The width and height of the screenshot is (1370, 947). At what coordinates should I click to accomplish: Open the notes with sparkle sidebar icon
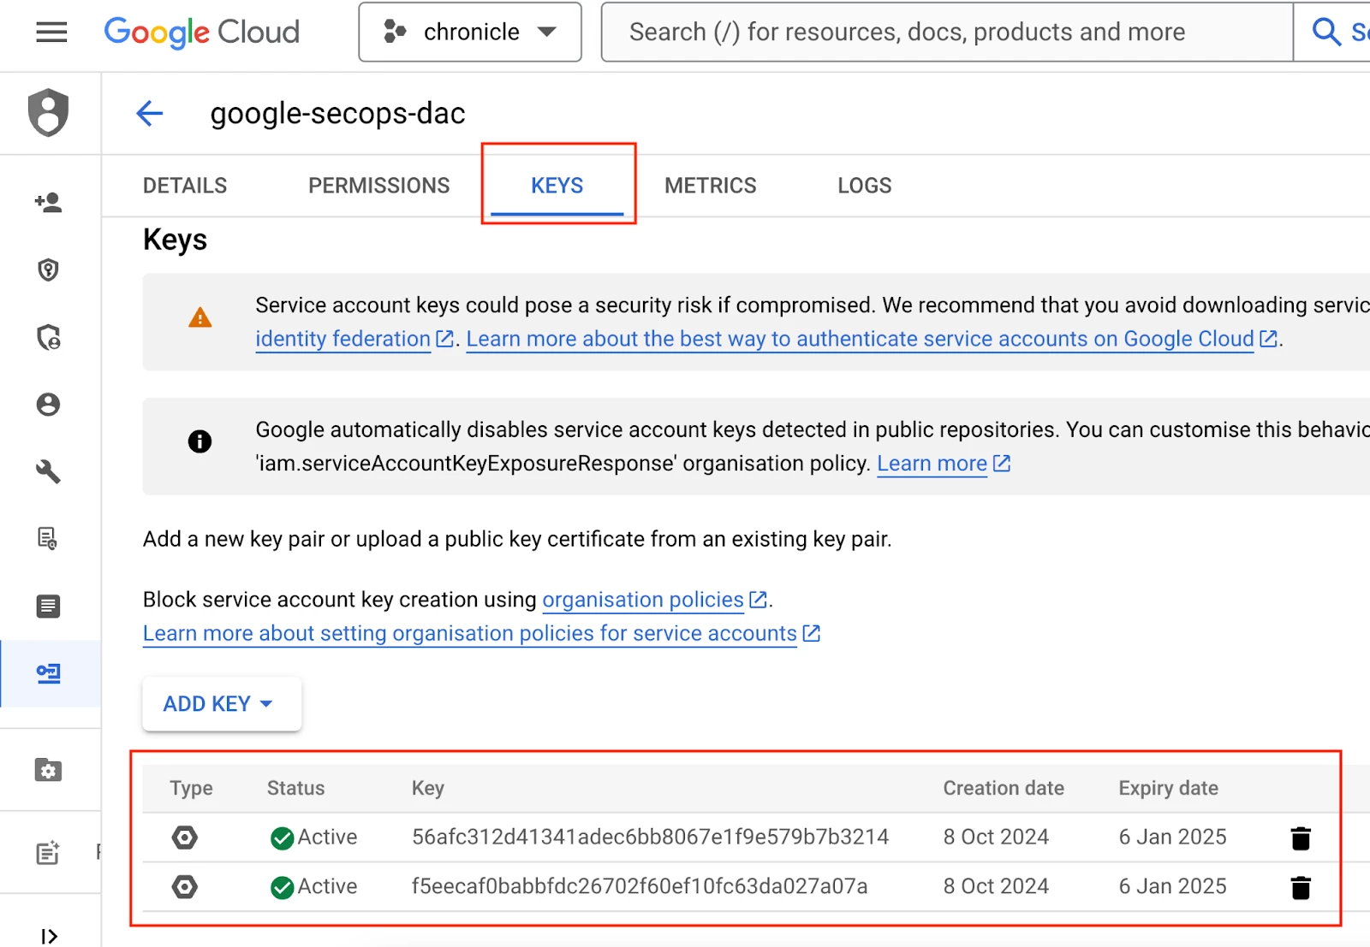click(x=49, y=853)
